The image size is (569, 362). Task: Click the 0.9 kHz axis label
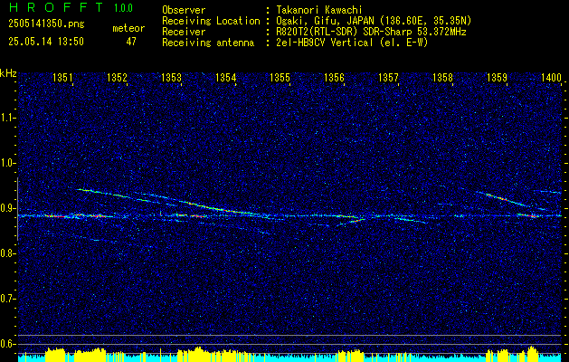tap(6, 208)
